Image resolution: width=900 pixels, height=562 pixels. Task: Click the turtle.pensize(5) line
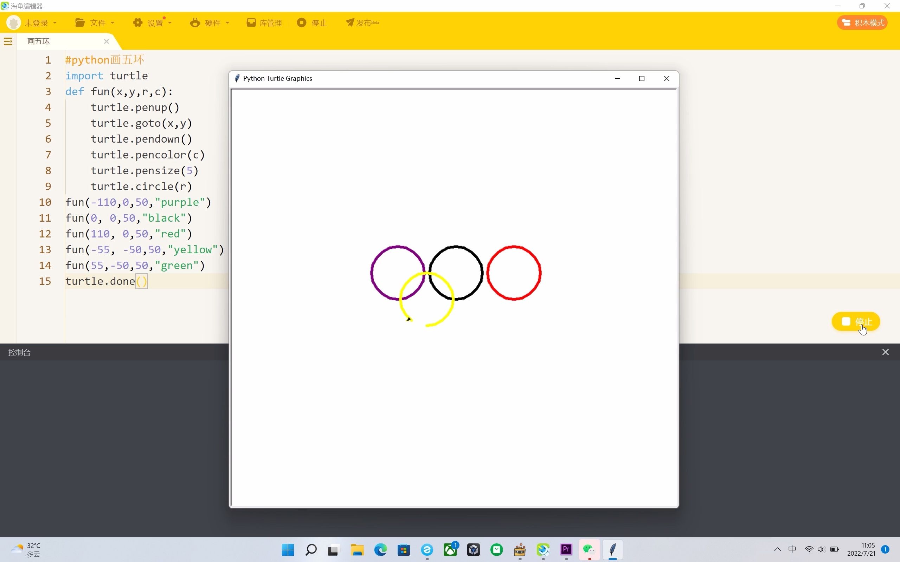coord(144,171)
